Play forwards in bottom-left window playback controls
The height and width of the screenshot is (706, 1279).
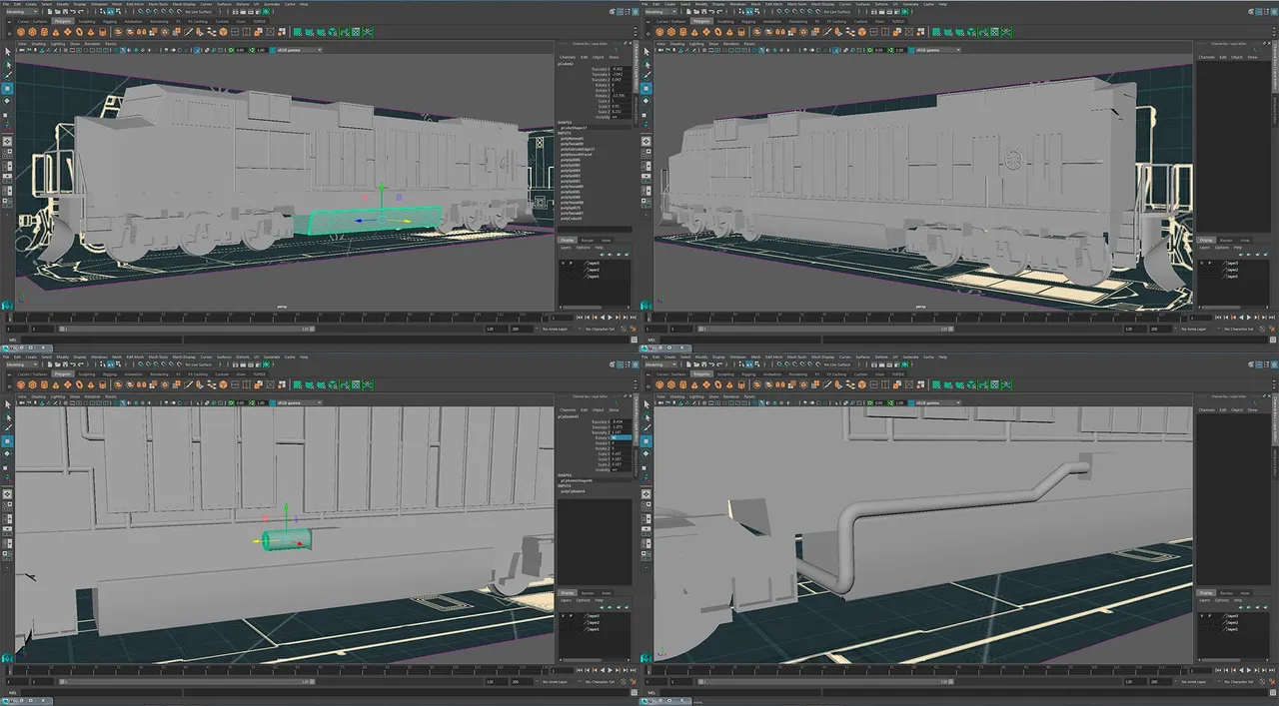[610, 670]
